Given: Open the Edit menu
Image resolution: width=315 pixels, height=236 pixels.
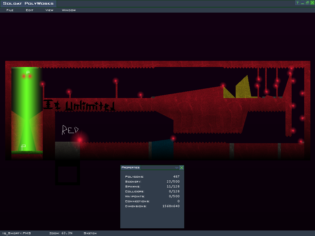Looking at the screenshot, I should 30,10.
